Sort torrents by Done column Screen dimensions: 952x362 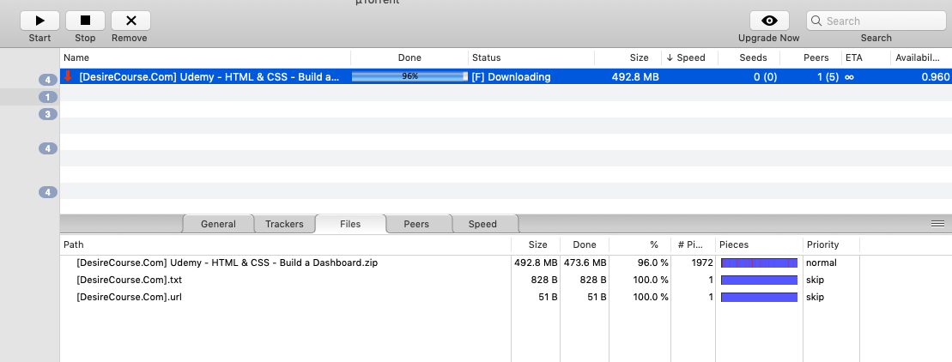click(409, 57)
